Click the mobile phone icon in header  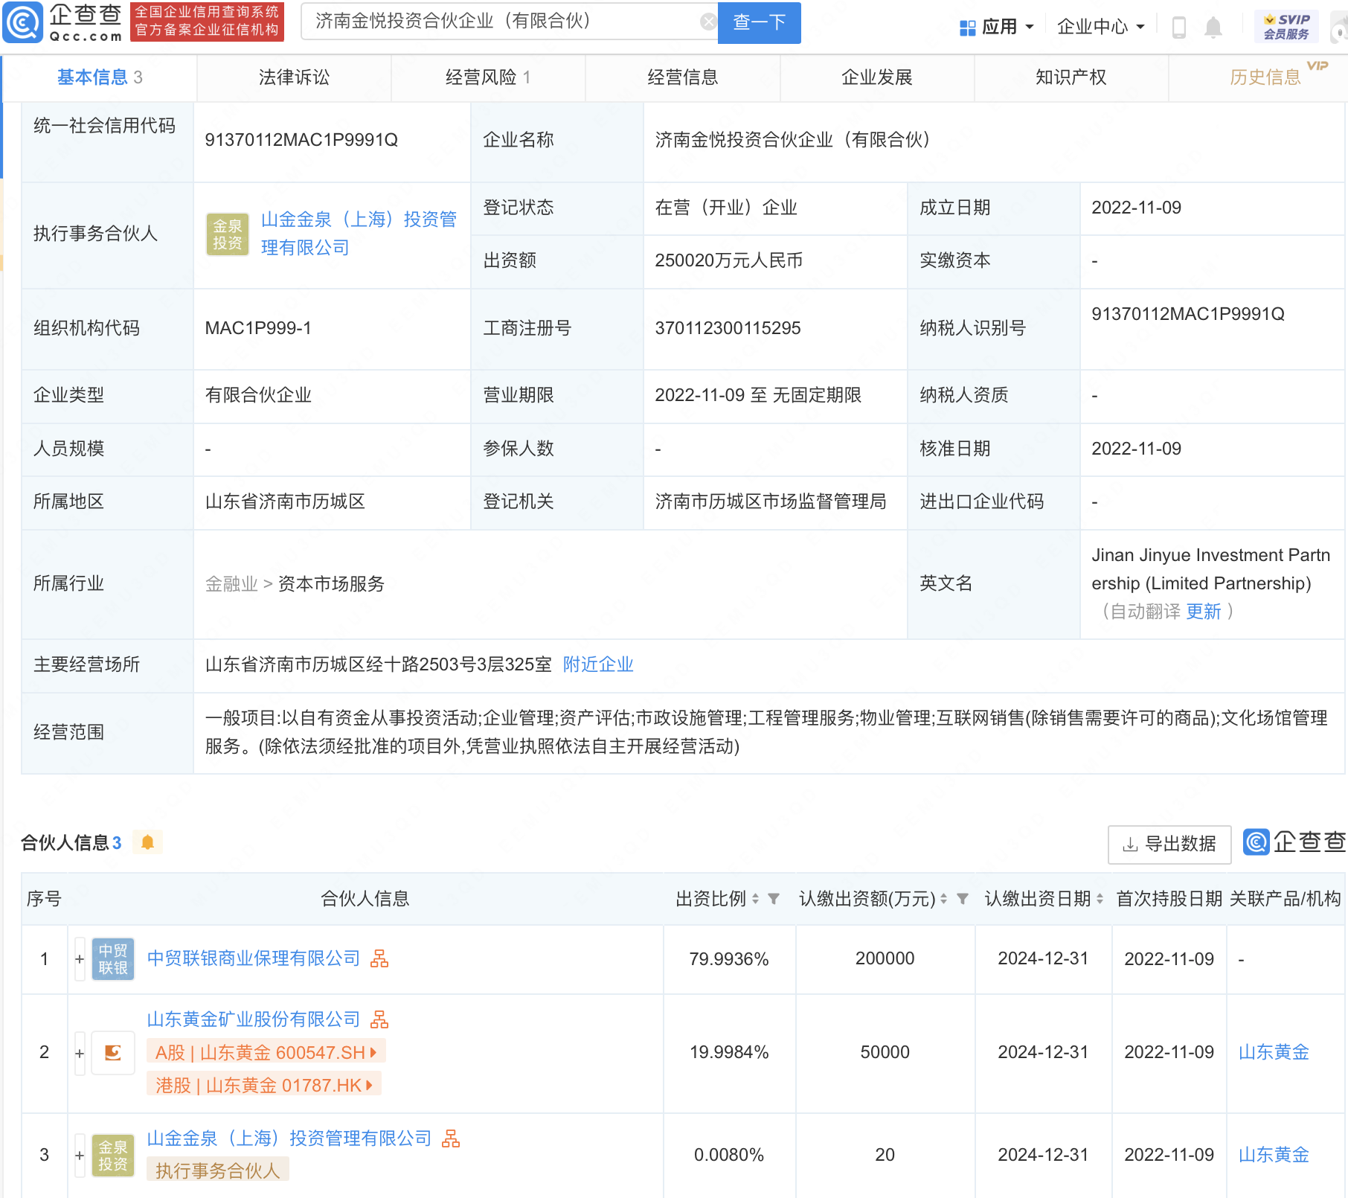1178,28
